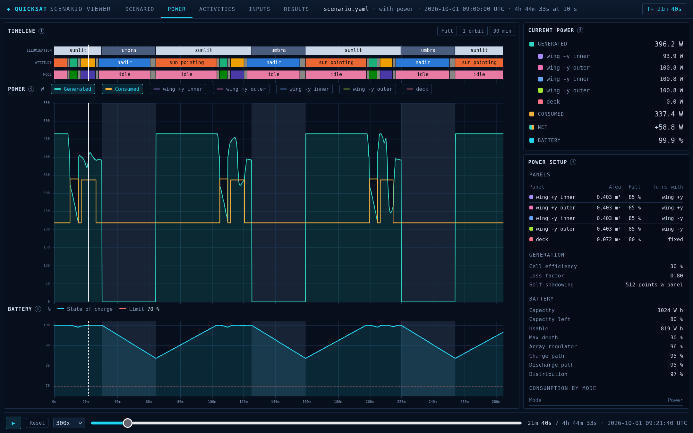Open the ACTIVITIES tab
Image resolution: width=693 pixels, height=433 pixels.
tap(217, 9)
